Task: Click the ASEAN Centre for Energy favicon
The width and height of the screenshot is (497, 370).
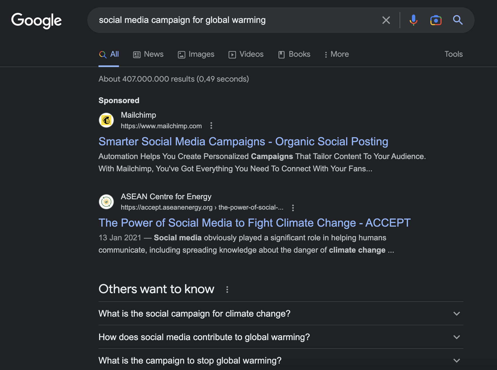Action: tap(106, 201)
